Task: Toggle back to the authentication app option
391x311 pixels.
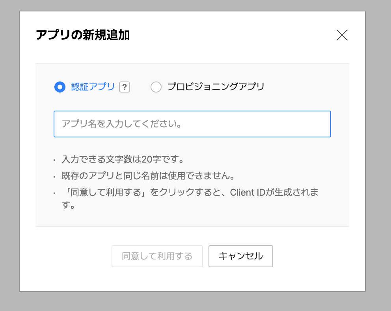Action: pyautogui.click(x=60, y=87)
